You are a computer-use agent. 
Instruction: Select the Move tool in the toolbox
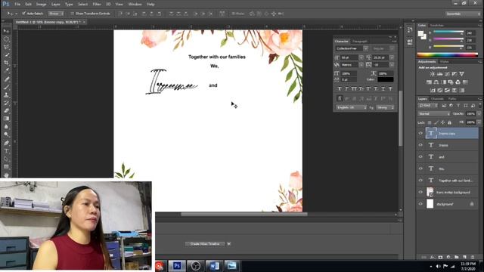[6, 31]
